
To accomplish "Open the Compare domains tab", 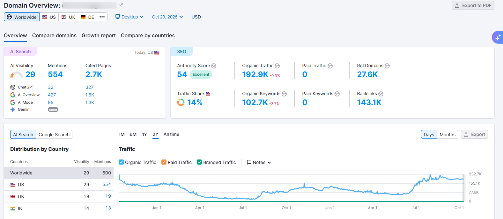I will pyautogui.click(x=54, y=35).
